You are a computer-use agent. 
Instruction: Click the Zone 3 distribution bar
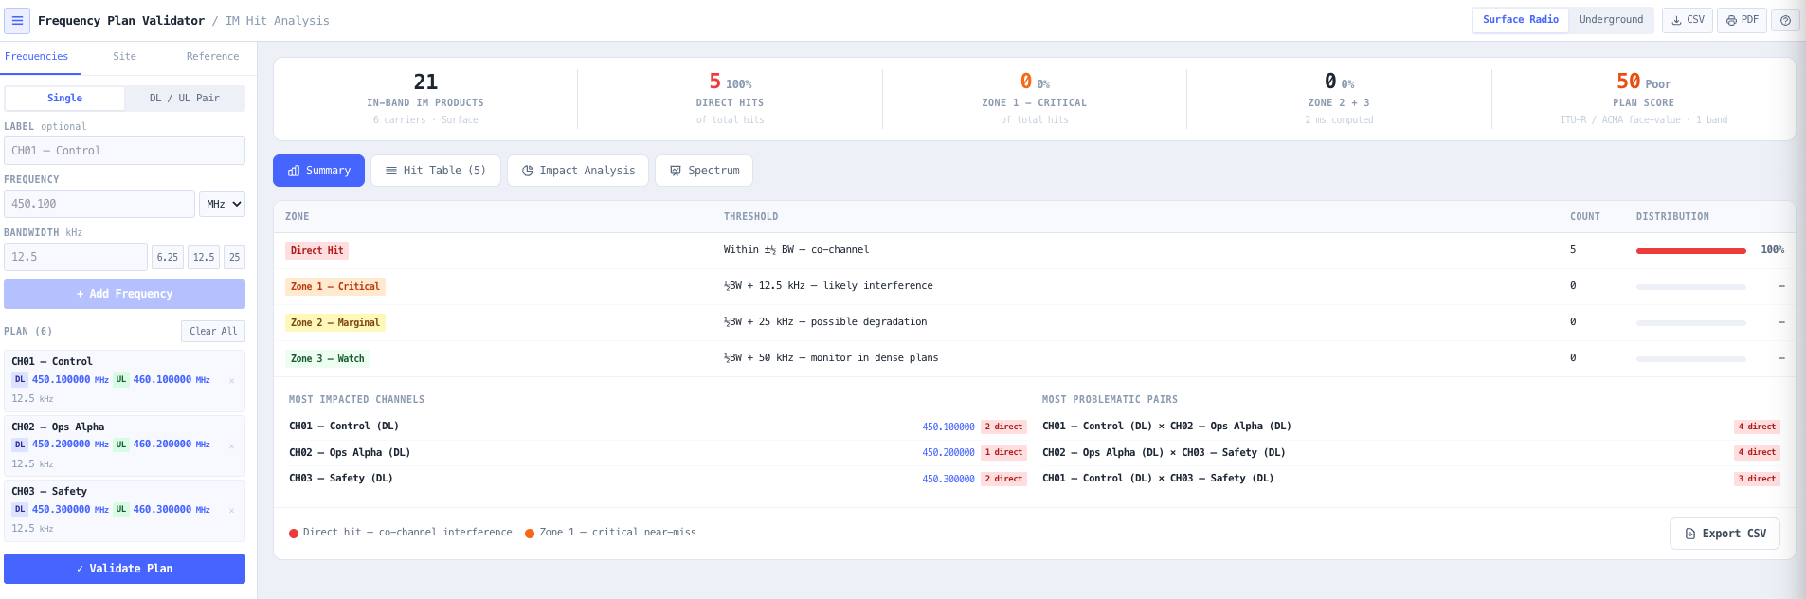[1690, 359]
